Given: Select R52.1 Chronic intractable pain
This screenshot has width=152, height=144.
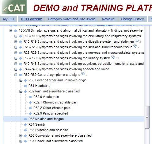Looking at the screenshot, I should (55, 102).
